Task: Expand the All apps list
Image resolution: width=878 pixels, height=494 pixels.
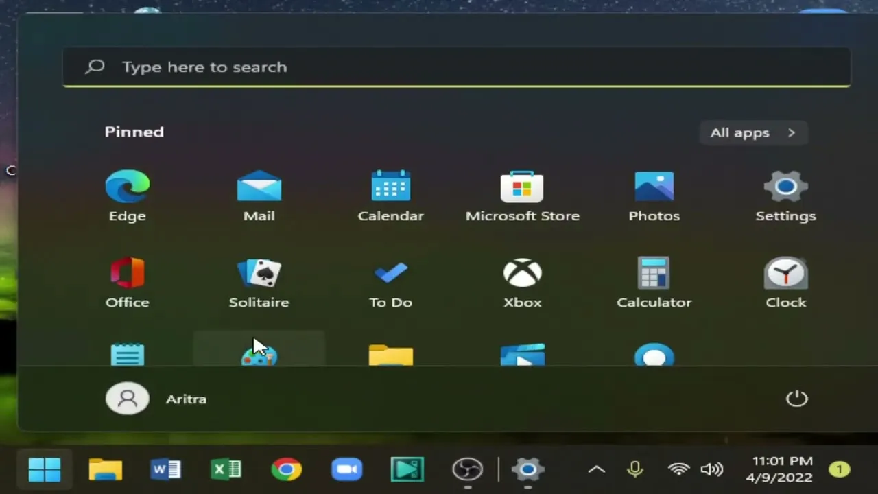Action: [753, 132]
